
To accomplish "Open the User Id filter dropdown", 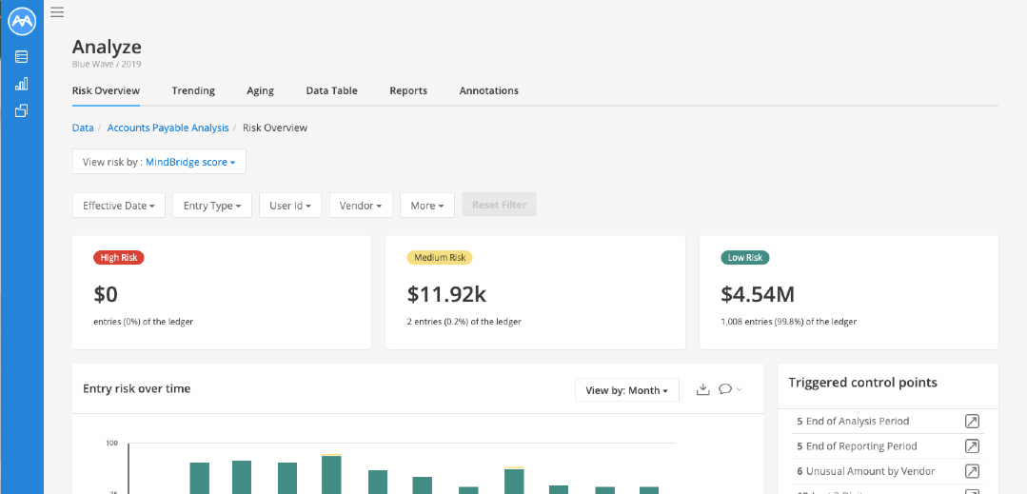I will point(290,205).
